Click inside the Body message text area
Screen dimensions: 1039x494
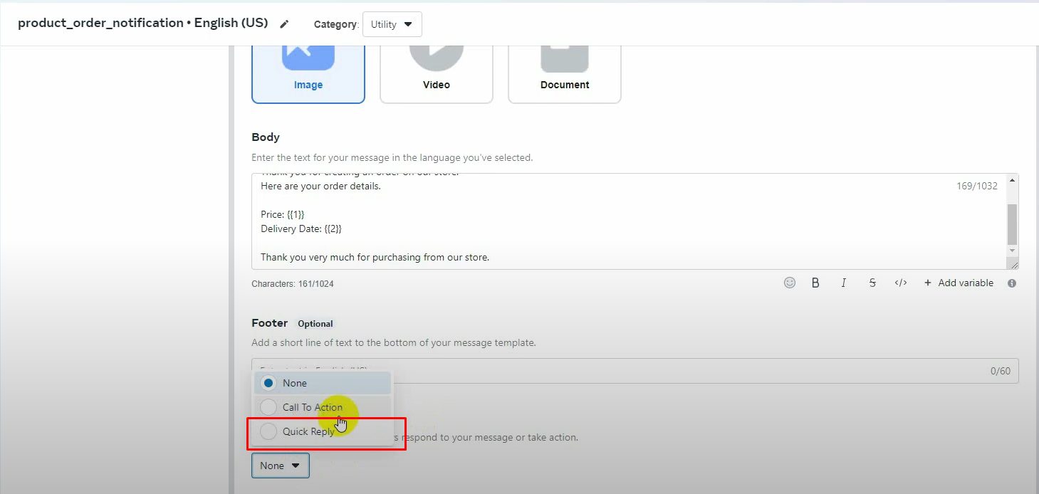point(605,228)
